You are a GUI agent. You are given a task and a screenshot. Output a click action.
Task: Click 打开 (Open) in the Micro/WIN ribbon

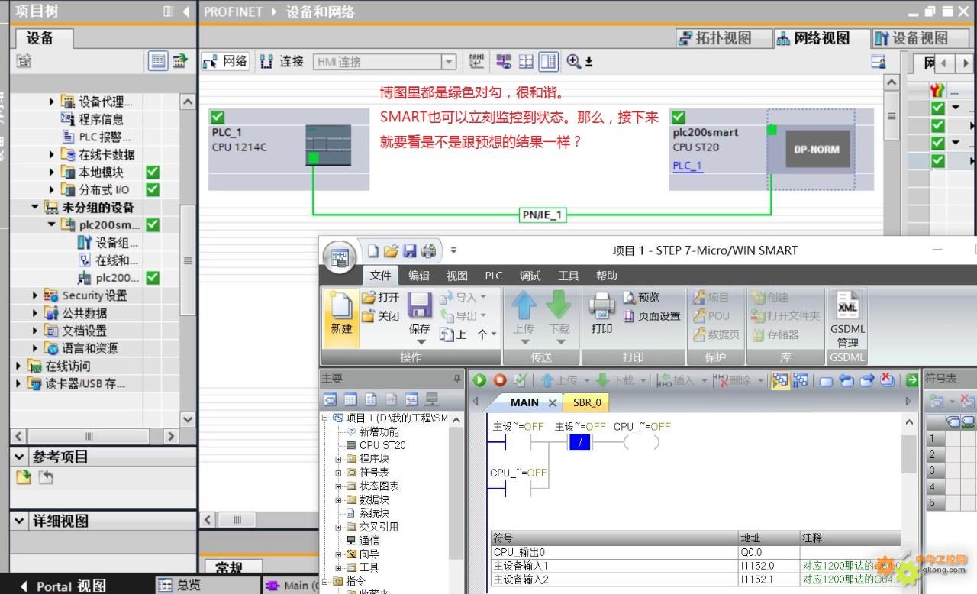(380, 297)
